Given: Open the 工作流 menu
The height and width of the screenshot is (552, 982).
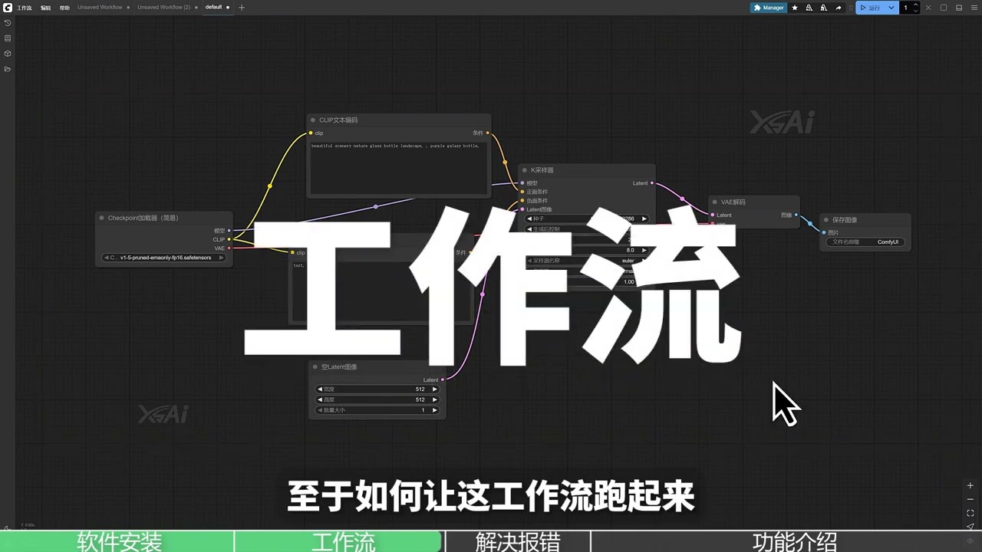Looking at the screenshot, I should point(25,8).
